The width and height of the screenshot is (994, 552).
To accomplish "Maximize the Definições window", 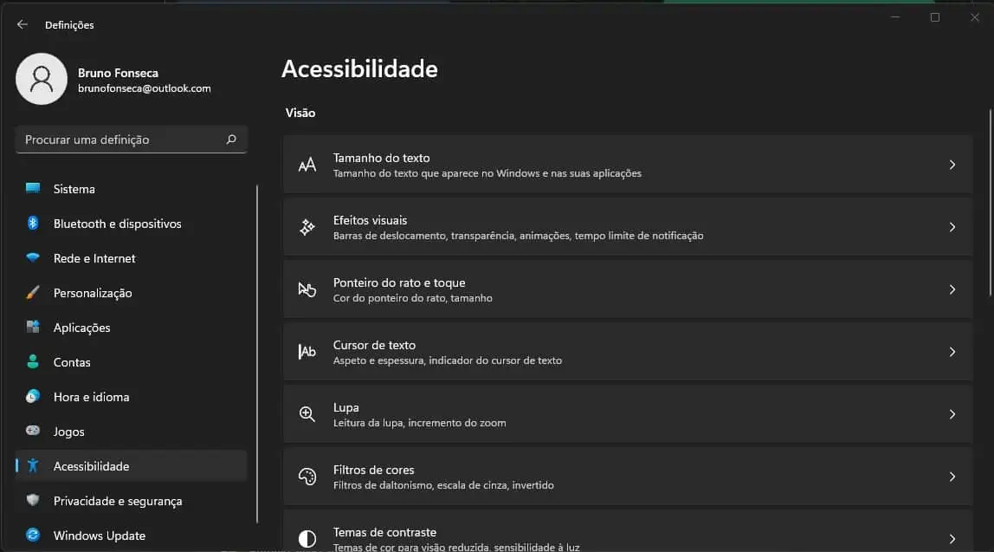I will coord(935,18).
